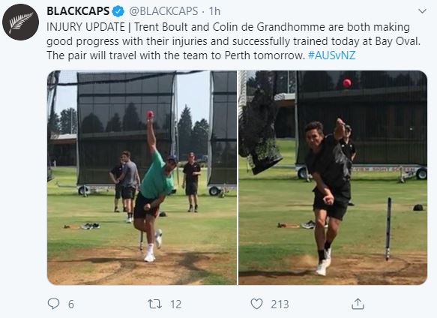Share tweet via the upload arrow icon

pyautogui.click(x=358, y=304)
